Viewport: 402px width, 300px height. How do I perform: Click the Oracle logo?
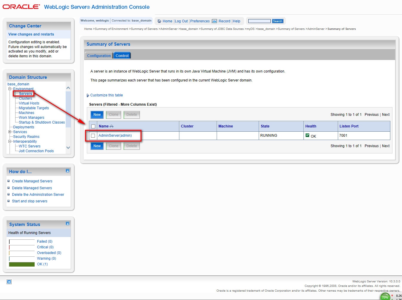[x=21, y=7]
